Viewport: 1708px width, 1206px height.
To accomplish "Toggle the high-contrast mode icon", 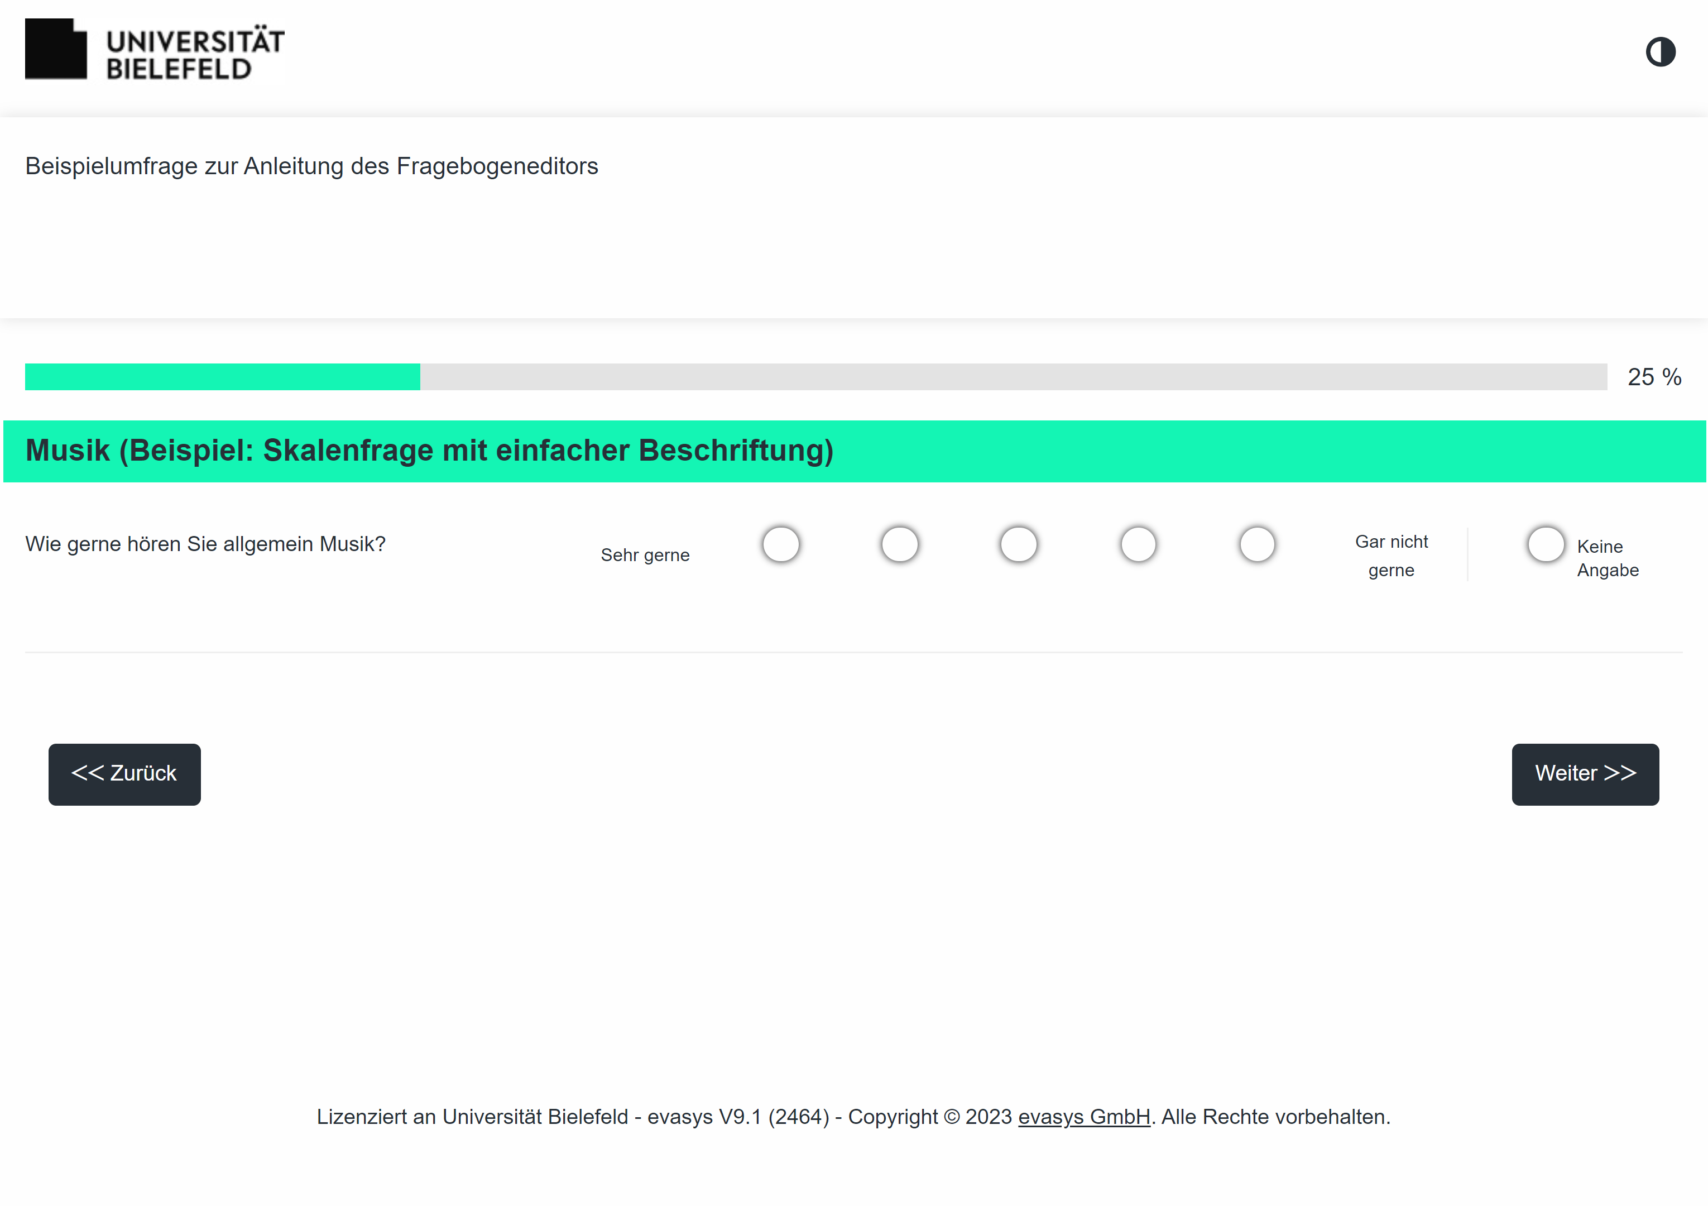I will pos(1659,52).
